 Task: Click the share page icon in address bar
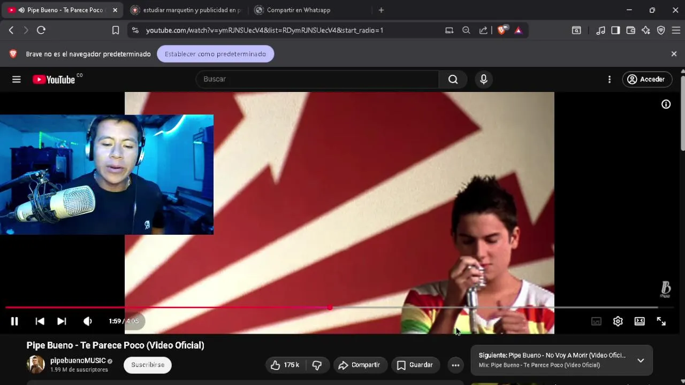[483, 30]
